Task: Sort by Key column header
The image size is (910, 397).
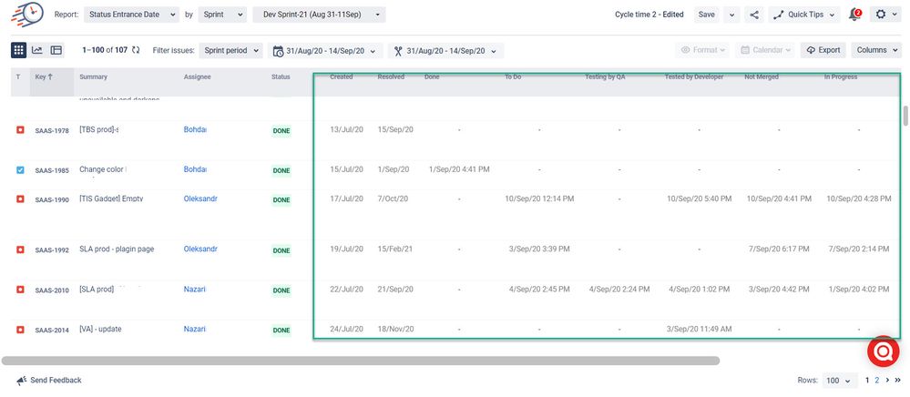Action: (44, 76)
